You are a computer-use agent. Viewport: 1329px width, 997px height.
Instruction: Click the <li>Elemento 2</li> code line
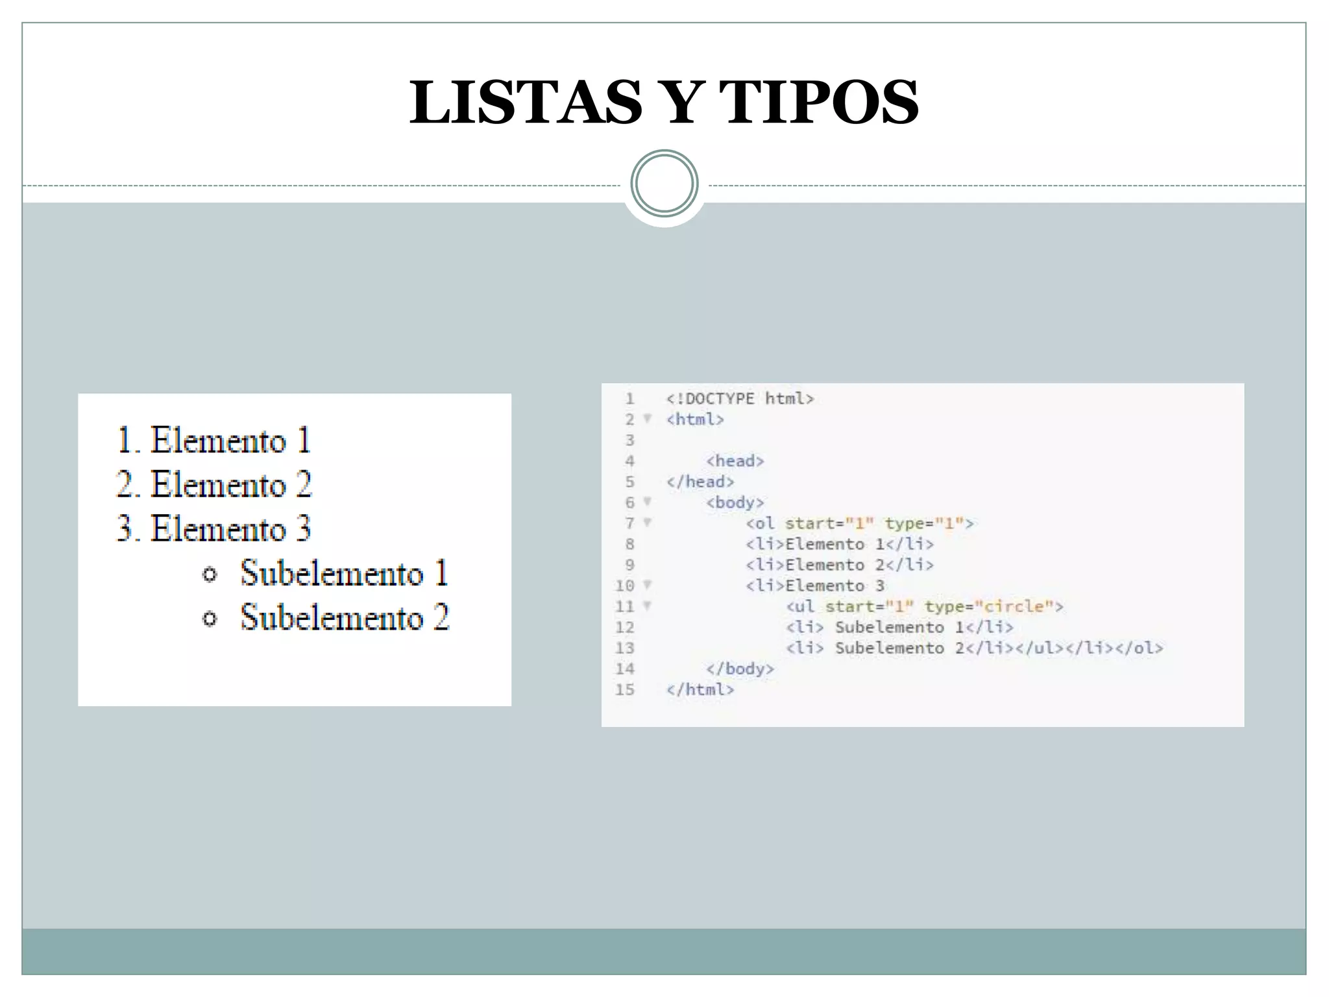coord(840,565)
